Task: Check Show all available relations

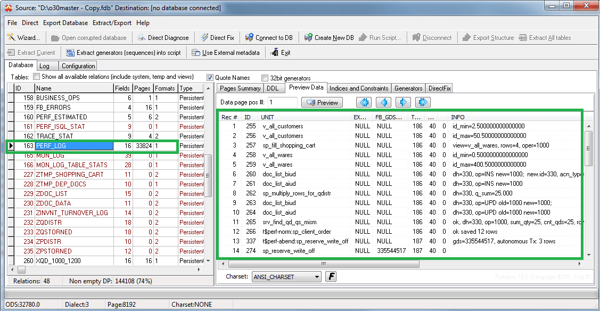Action: point(36,76)
